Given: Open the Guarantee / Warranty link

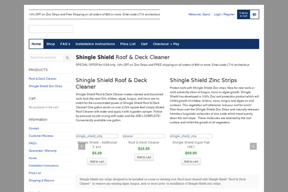Looking at the screenshot, I should (43, 151).
